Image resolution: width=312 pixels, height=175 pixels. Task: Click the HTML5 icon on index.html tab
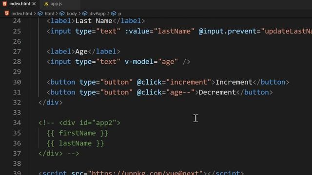click(x=4, y=4)
